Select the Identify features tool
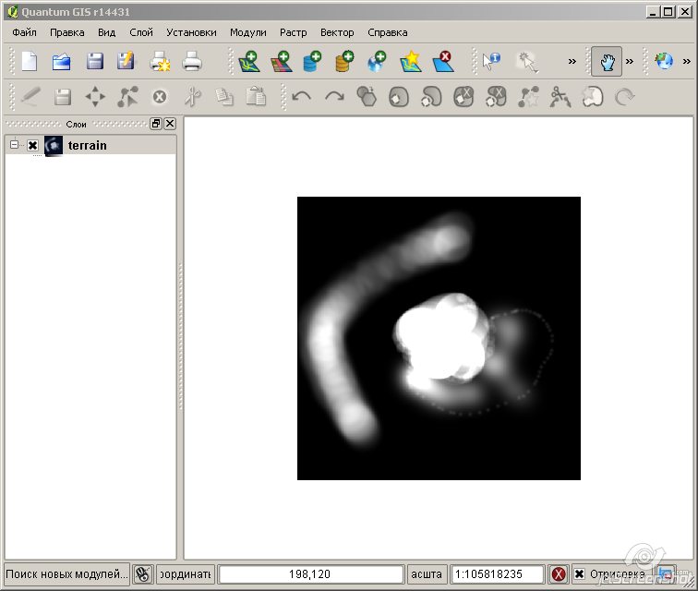The image size is (698, 591). [x=492, y=61]
